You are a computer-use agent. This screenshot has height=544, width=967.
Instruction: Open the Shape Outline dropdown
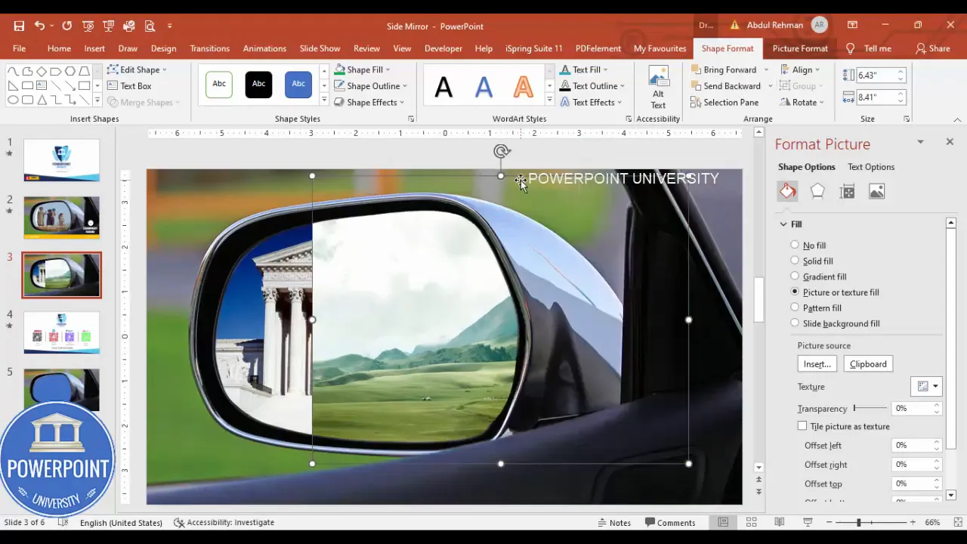[x=405, y=86]
